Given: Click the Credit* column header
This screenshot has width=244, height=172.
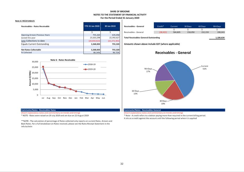Looking at the screenshot, I should (160, 26).
